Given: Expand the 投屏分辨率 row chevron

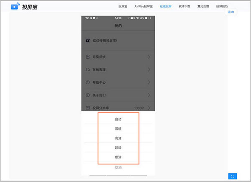Looking at the screenshot, I should (149, 108).
